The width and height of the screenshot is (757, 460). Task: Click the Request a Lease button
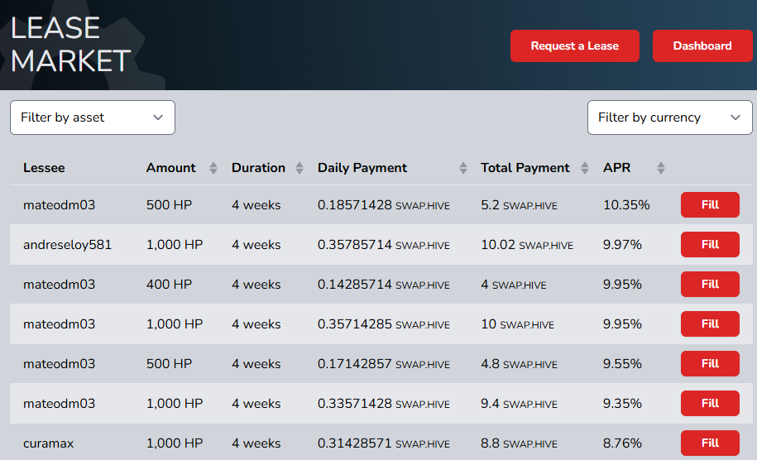pos(574,46)
